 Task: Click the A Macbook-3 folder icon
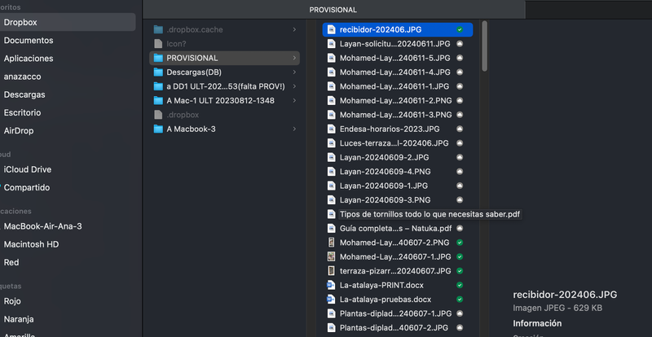coord(158,129)
